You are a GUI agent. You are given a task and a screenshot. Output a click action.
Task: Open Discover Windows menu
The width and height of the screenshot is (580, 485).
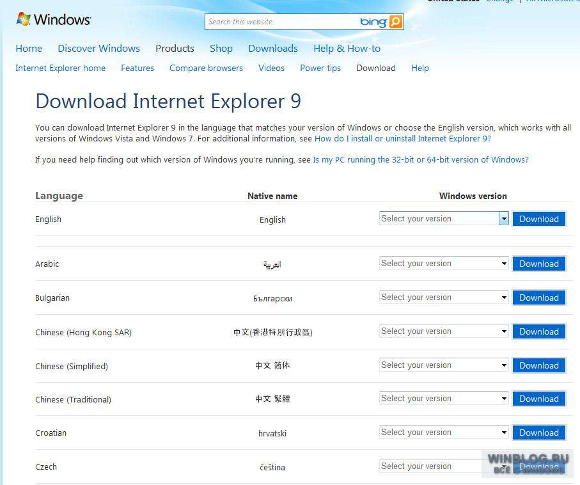point(98,49)
